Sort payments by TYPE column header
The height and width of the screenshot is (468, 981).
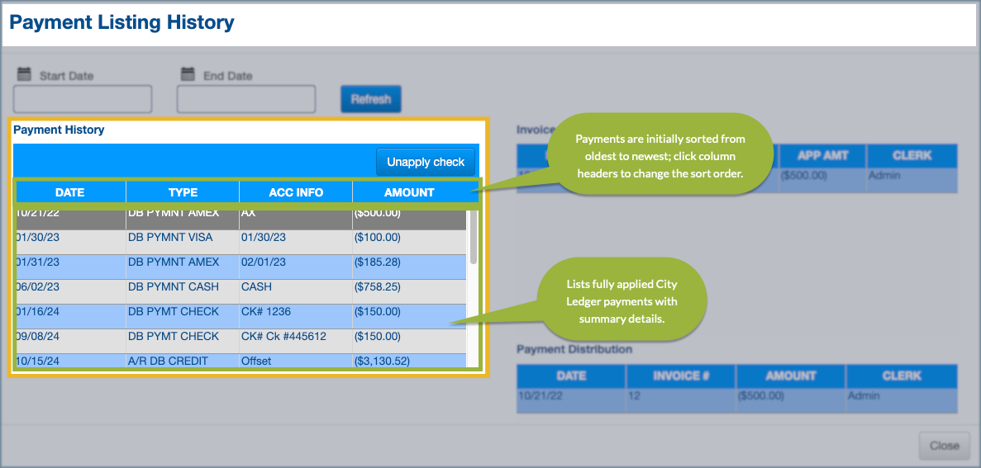tap(183, 192)
